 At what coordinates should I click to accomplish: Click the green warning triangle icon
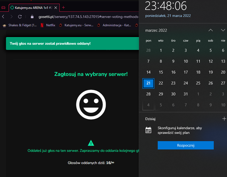(91, 143)
